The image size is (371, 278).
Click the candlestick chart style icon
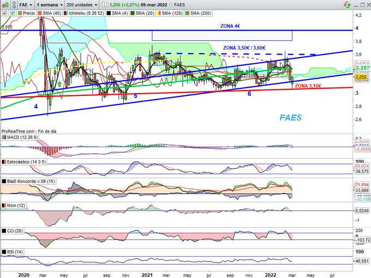coord(5,4)
